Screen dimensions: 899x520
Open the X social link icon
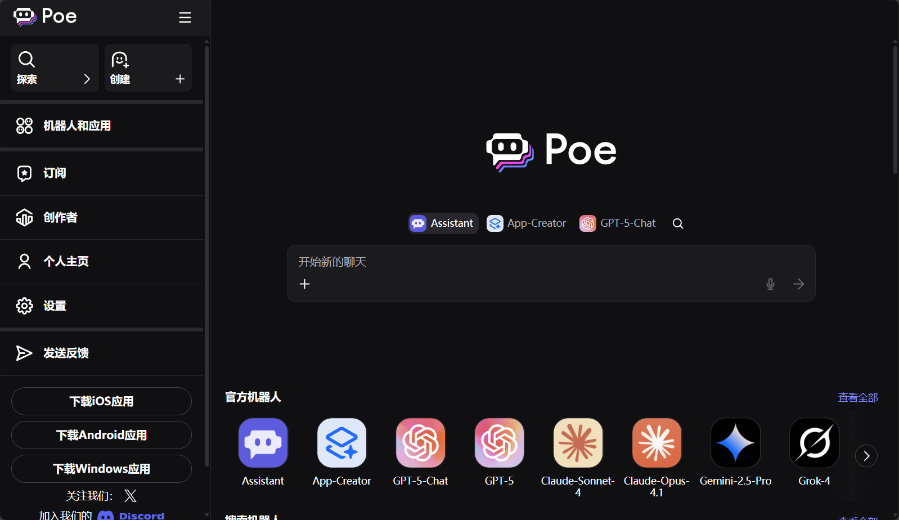(x=131, y=496)
